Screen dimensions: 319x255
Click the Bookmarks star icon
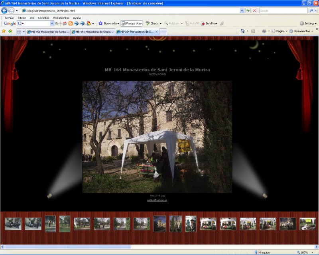[x=100, y=24]
